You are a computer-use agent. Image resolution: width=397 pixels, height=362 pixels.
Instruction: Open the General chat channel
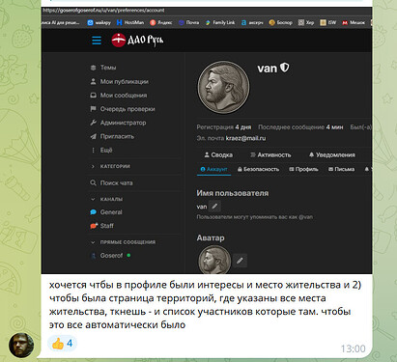tap(106, 212)
